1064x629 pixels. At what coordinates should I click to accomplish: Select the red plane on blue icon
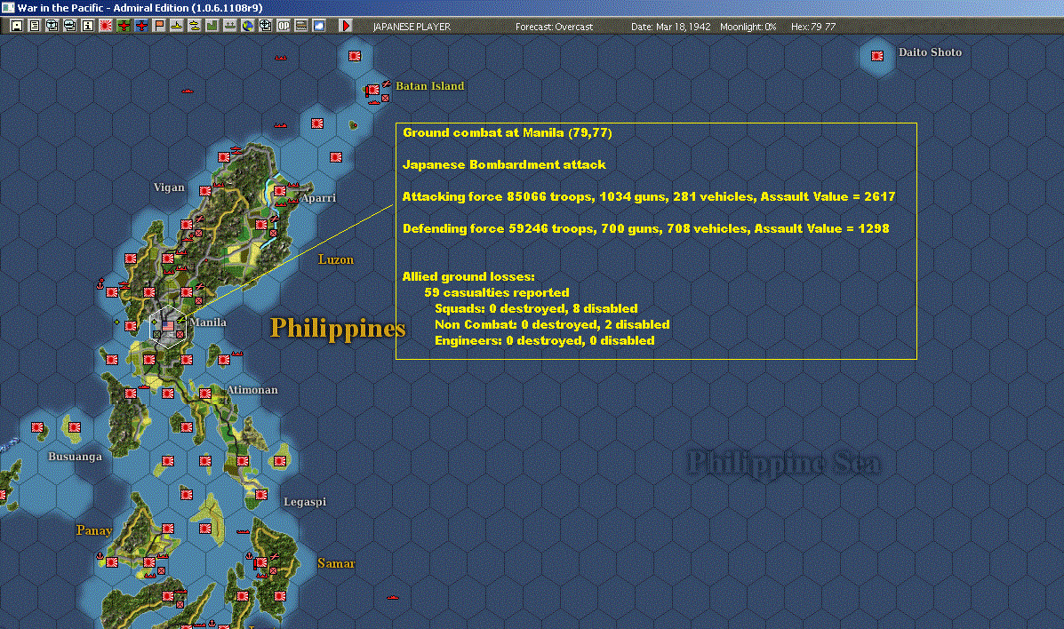pyautogui.click(x=141, y=26)
